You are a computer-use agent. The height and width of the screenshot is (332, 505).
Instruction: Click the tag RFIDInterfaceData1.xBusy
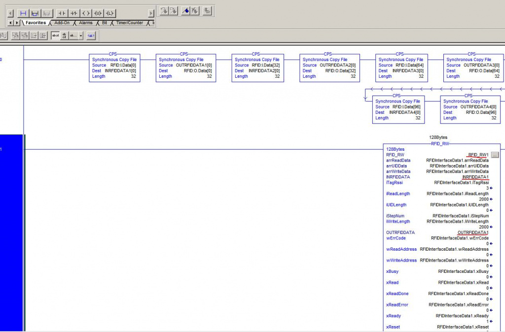coord(464,271)
